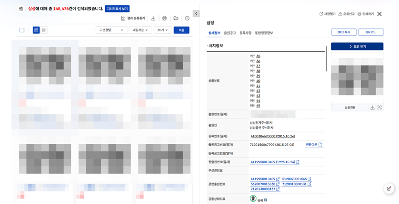
Task: Download the search results
Action: (x=153, y=18)
